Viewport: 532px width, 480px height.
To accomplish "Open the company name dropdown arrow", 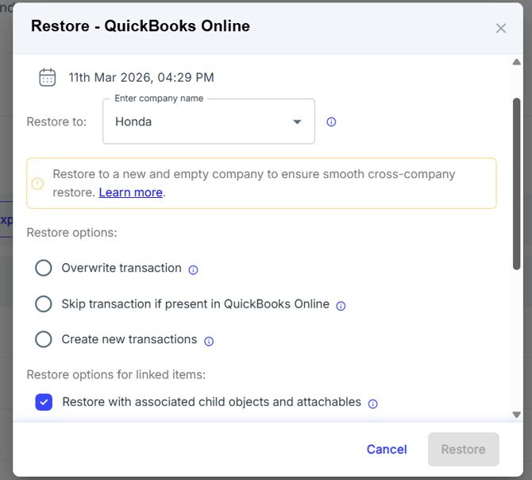I will (x=297, y=122).
